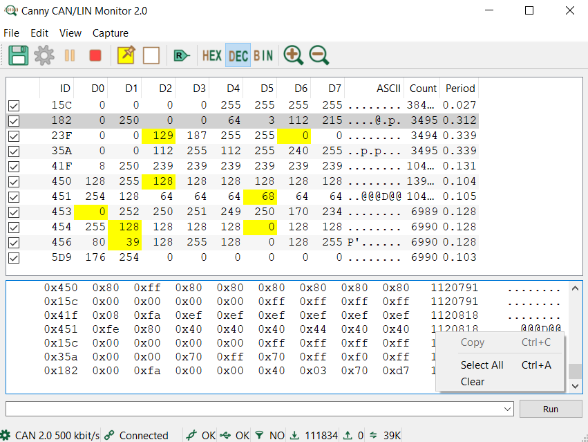Choose Copy in the context menu
Image resolution: width=588 pixels, height=442 pixels.
tap(501, 342)
